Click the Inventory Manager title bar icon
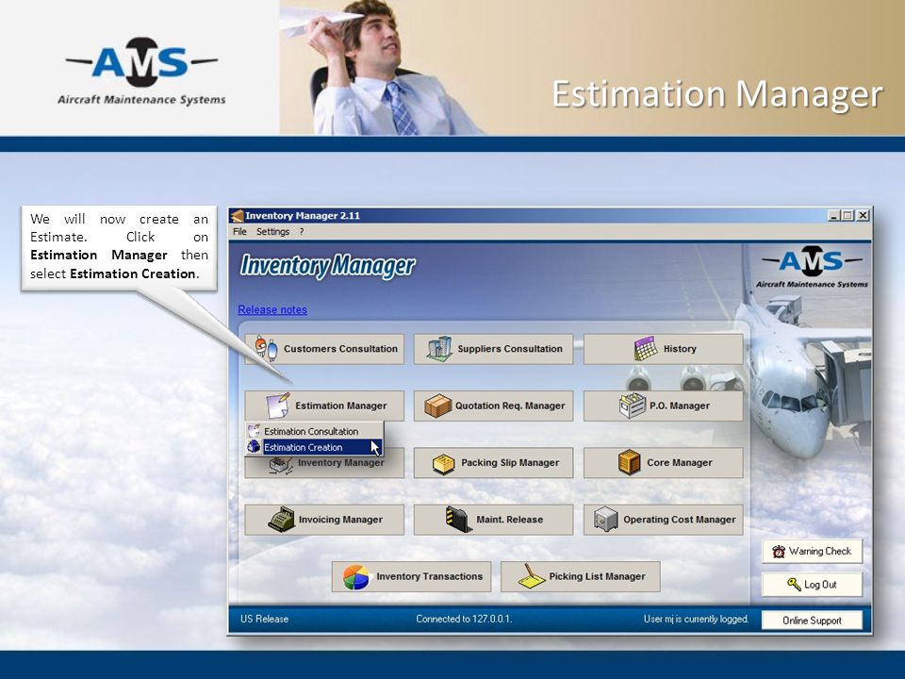This screenshot has height=679, width=905. coord(237,216)
